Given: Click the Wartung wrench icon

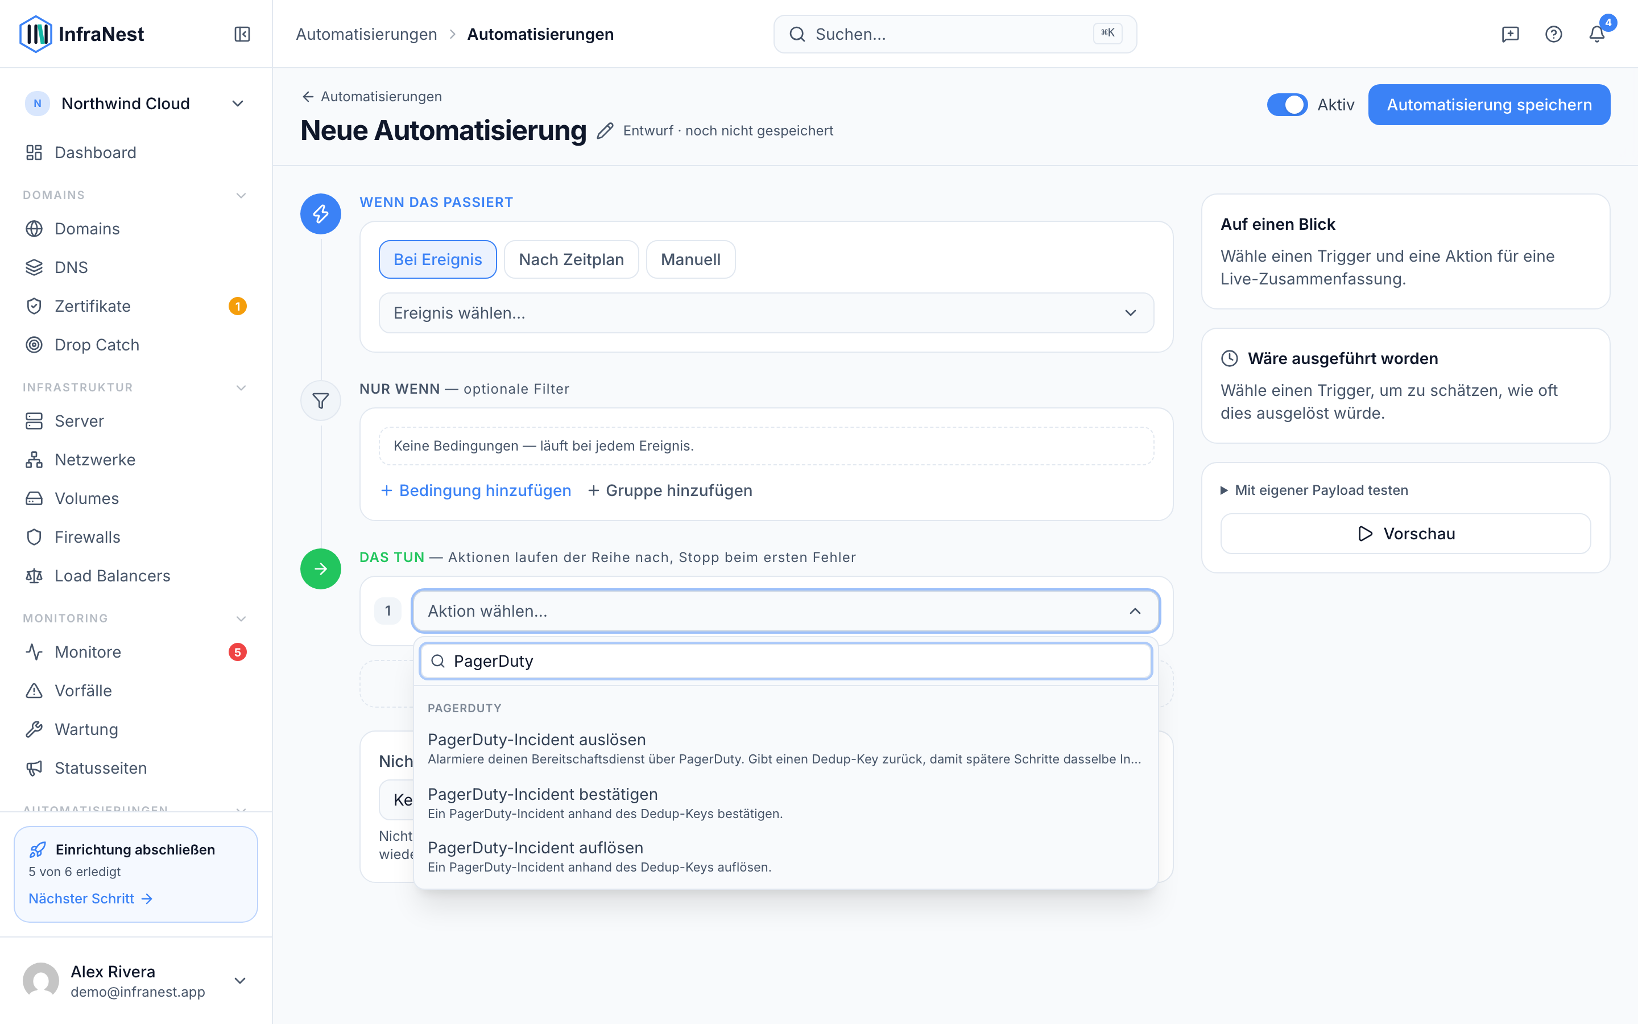Looking at the screenshot, I should [34, 729].
